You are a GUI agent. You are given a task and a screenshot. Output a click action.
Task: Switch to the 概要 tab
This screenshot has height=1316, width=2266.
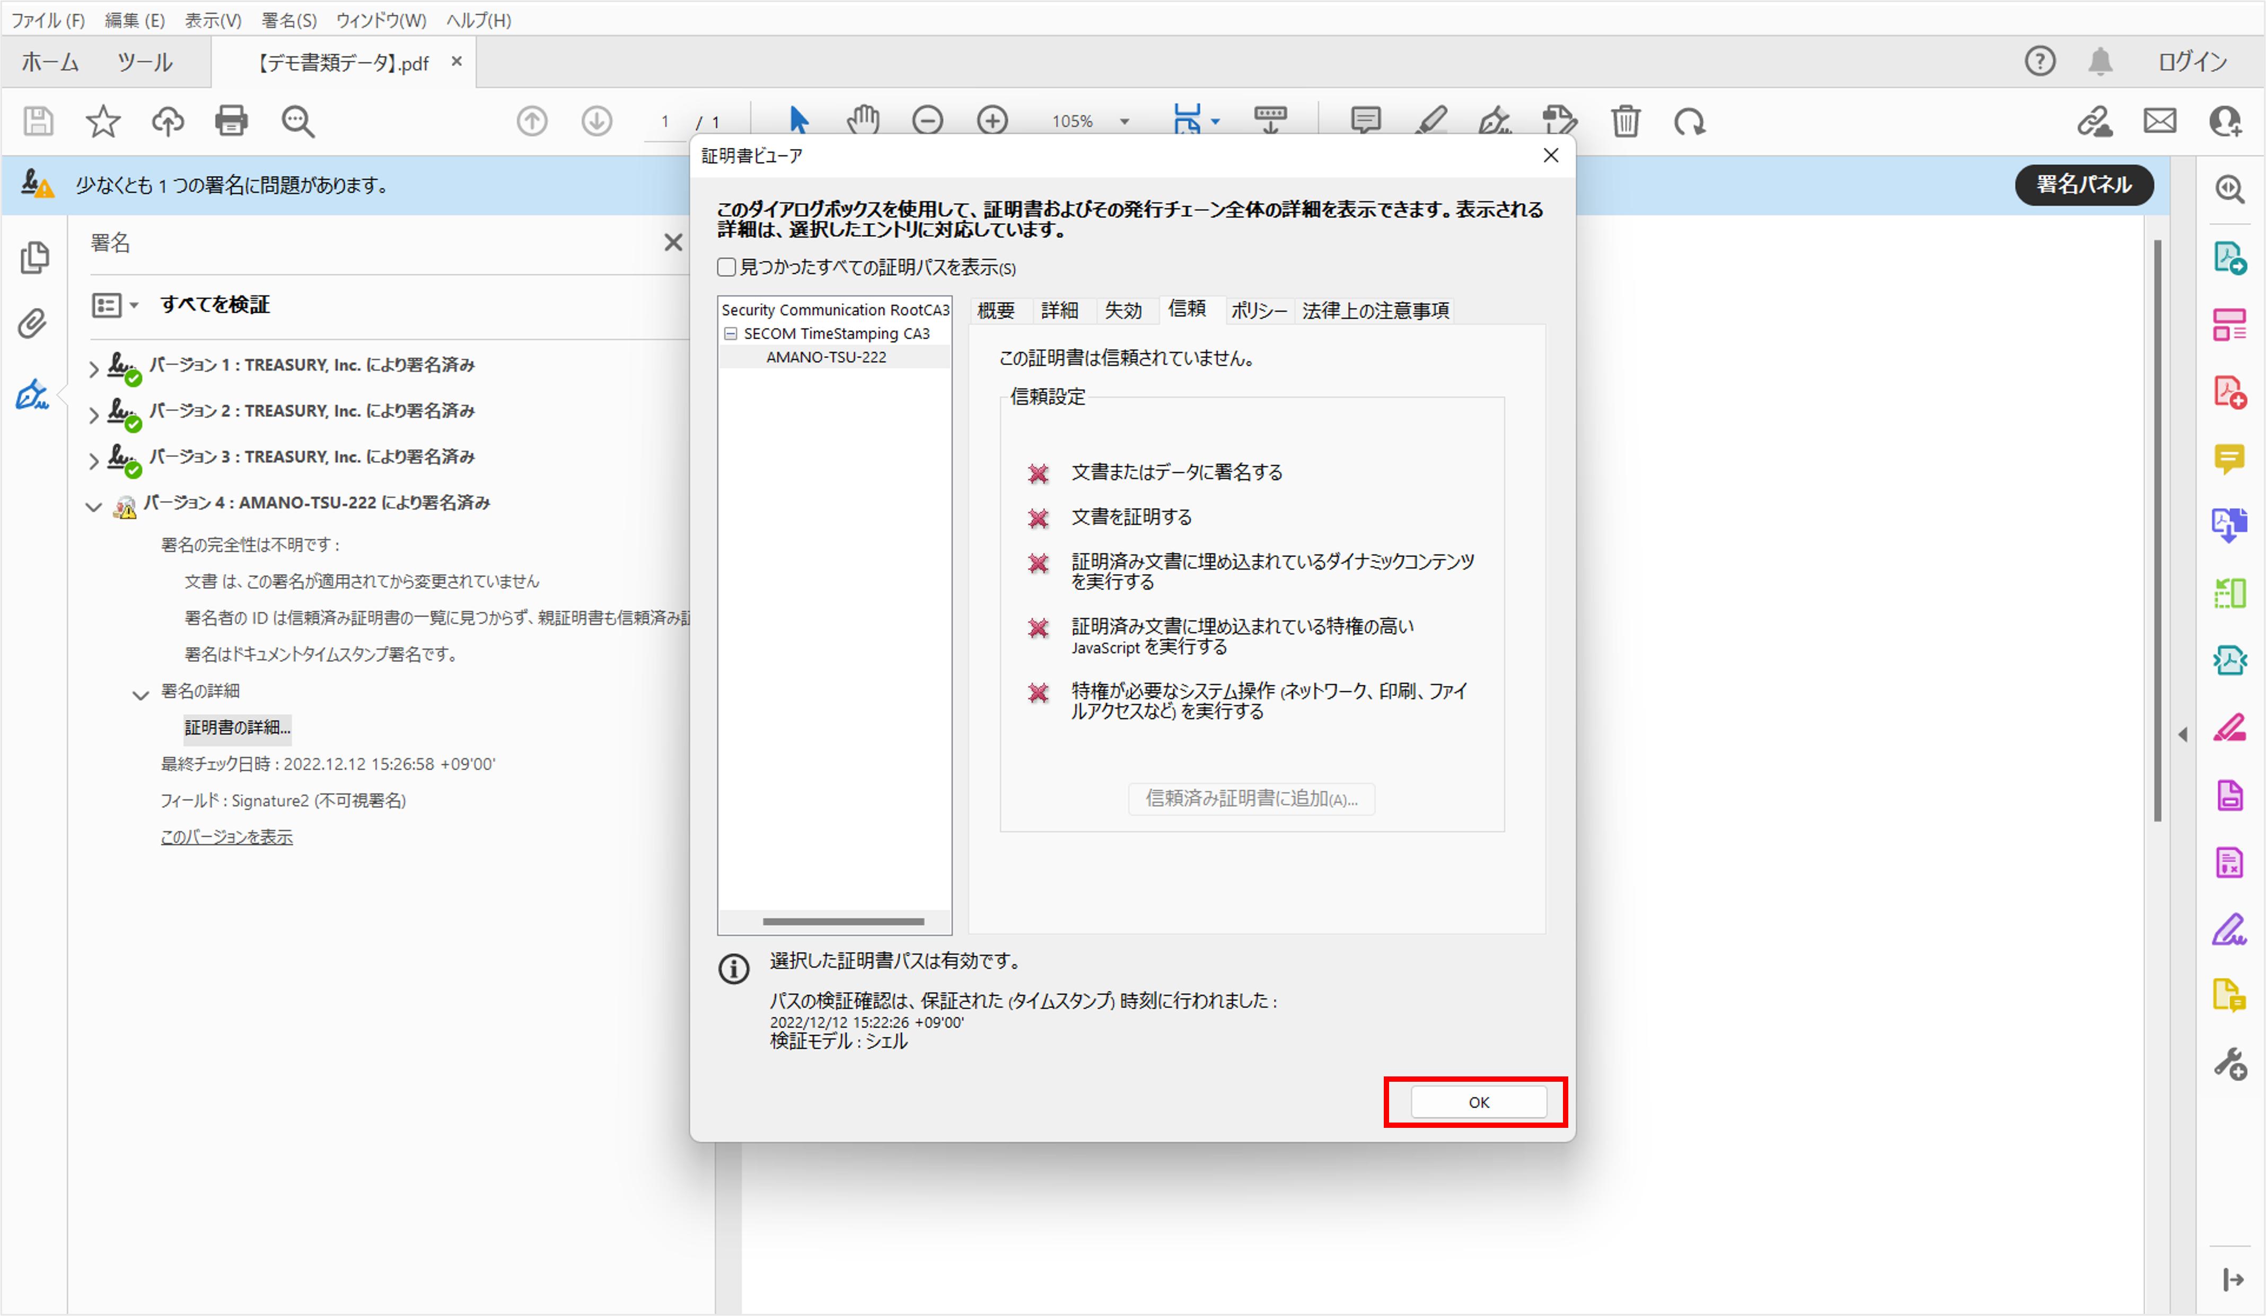coord(996,310)
